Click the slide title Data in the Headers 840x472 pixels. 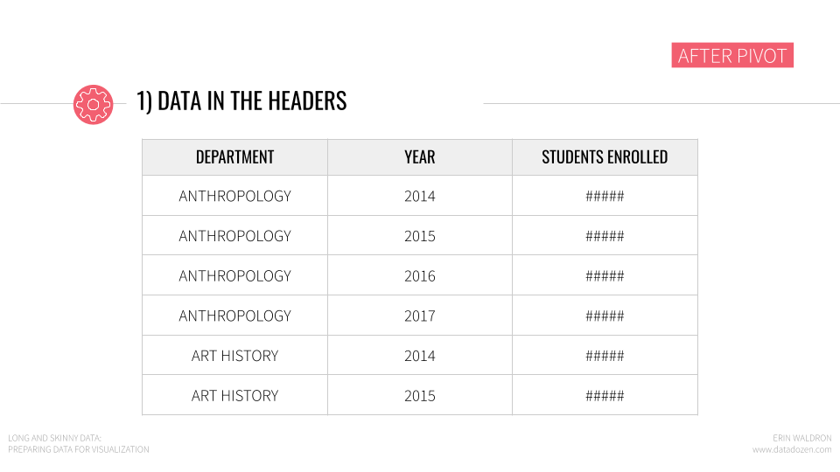click(241, 101)
